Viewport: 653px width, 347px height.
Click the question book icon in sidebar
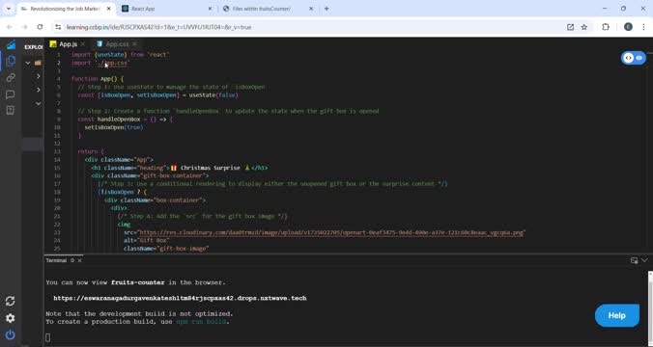click(11, 110)
